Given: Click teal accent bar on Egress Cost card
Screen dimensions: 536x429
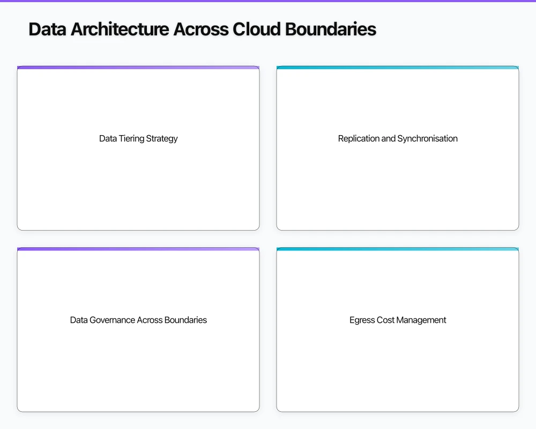Looking at the screenshot, I should 398,249.
